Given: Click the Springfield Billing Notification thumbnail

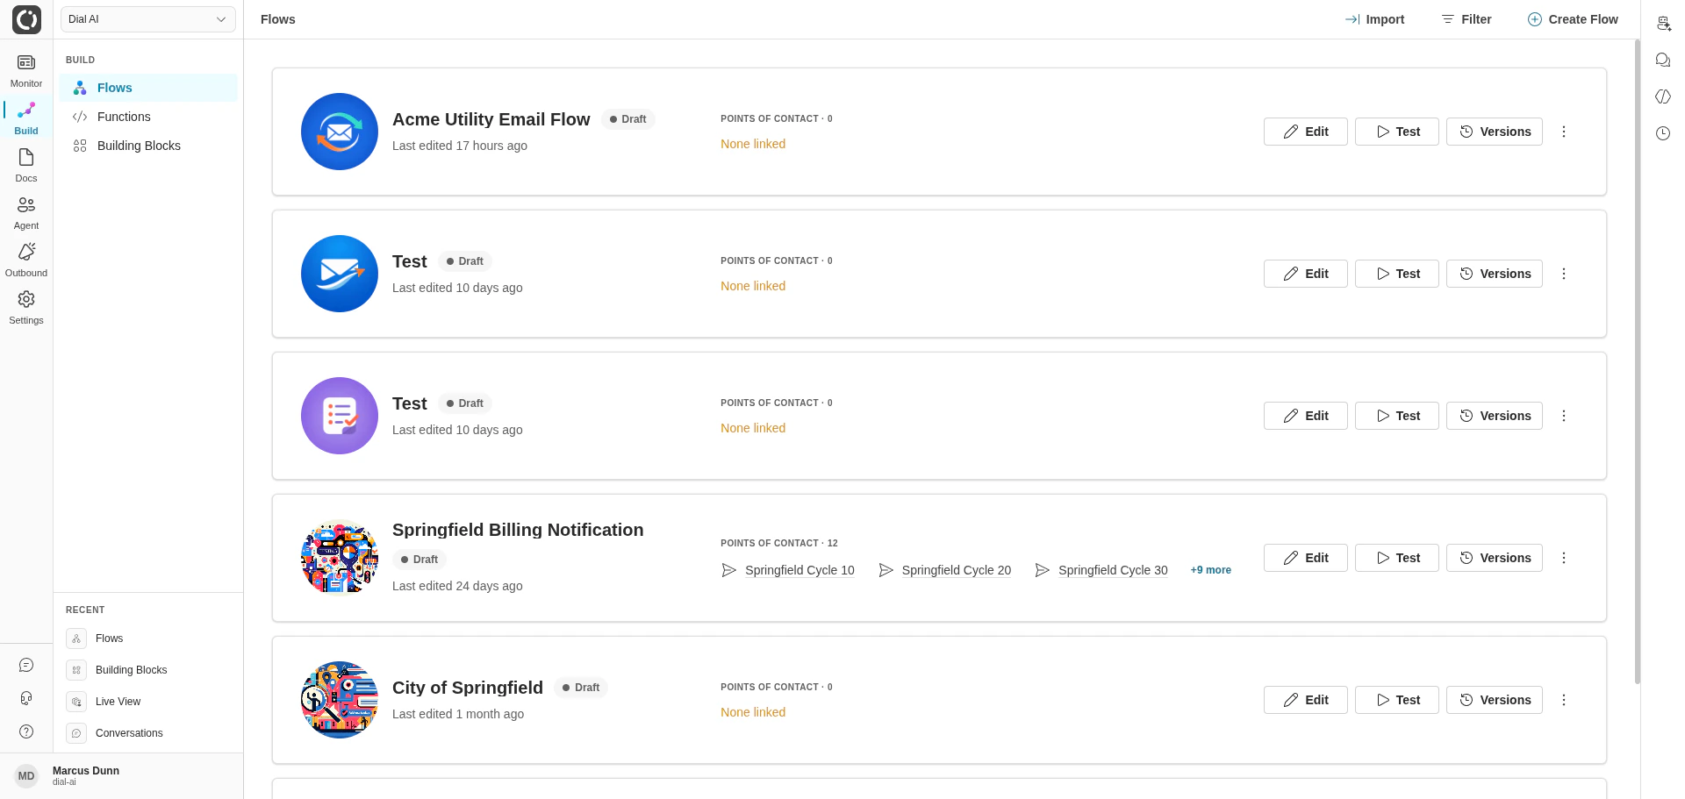Looking at the screenshot, I should coord(340,558).
